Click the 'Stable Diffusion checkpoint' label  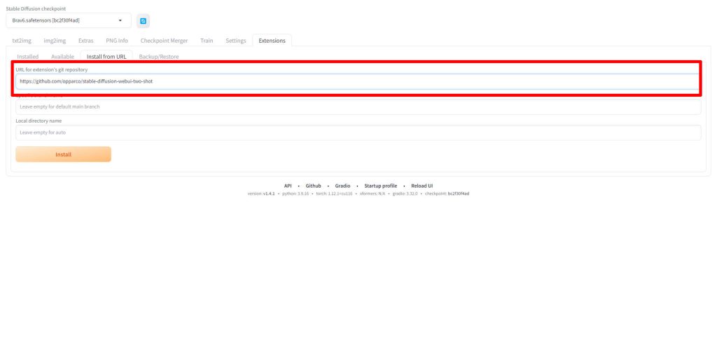36,8
